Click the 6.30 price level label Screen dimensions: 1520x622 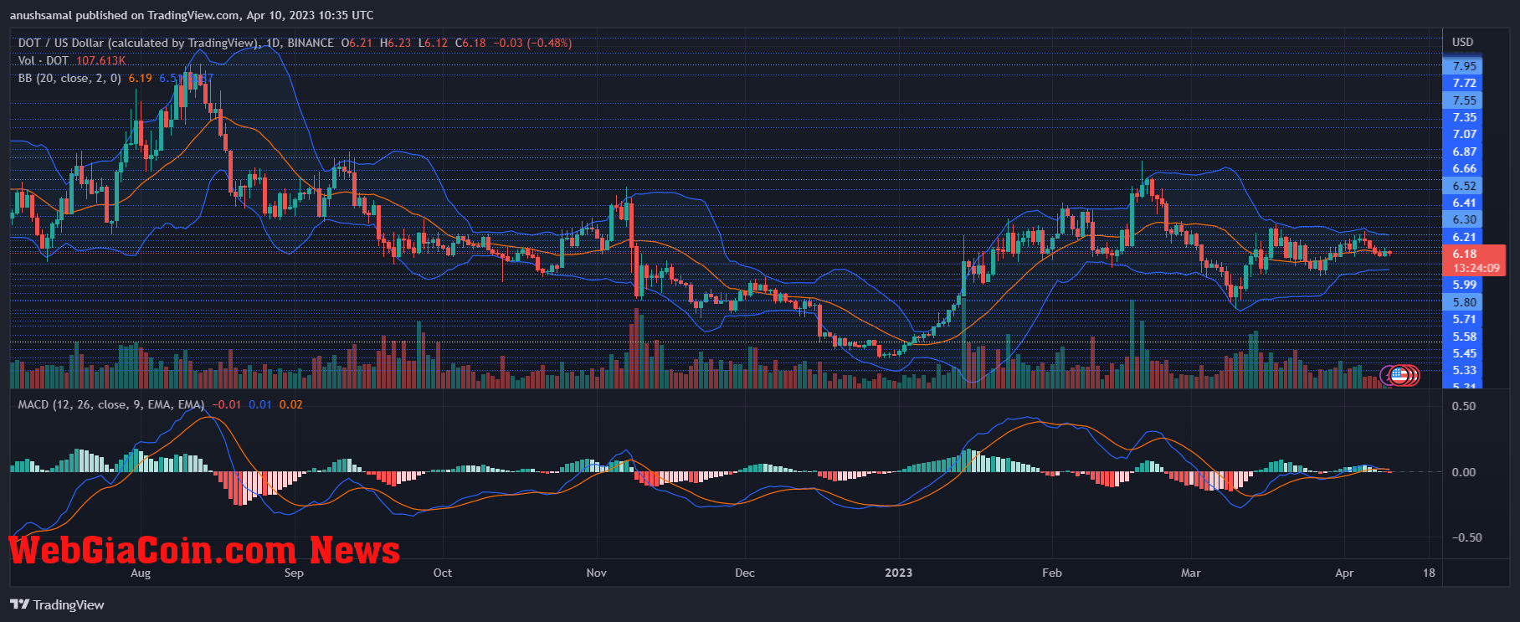(1464, 219)
